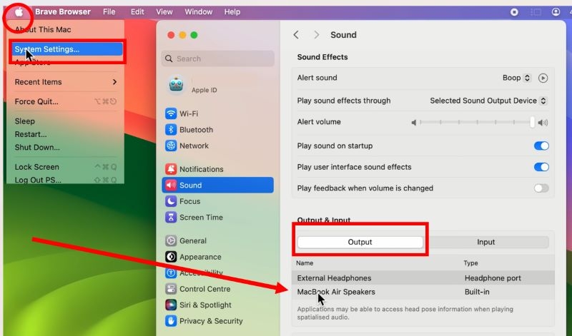Toggle Play sound on startup
The width and height of the screenshot is (572, 336).
(x=541, y=146)
